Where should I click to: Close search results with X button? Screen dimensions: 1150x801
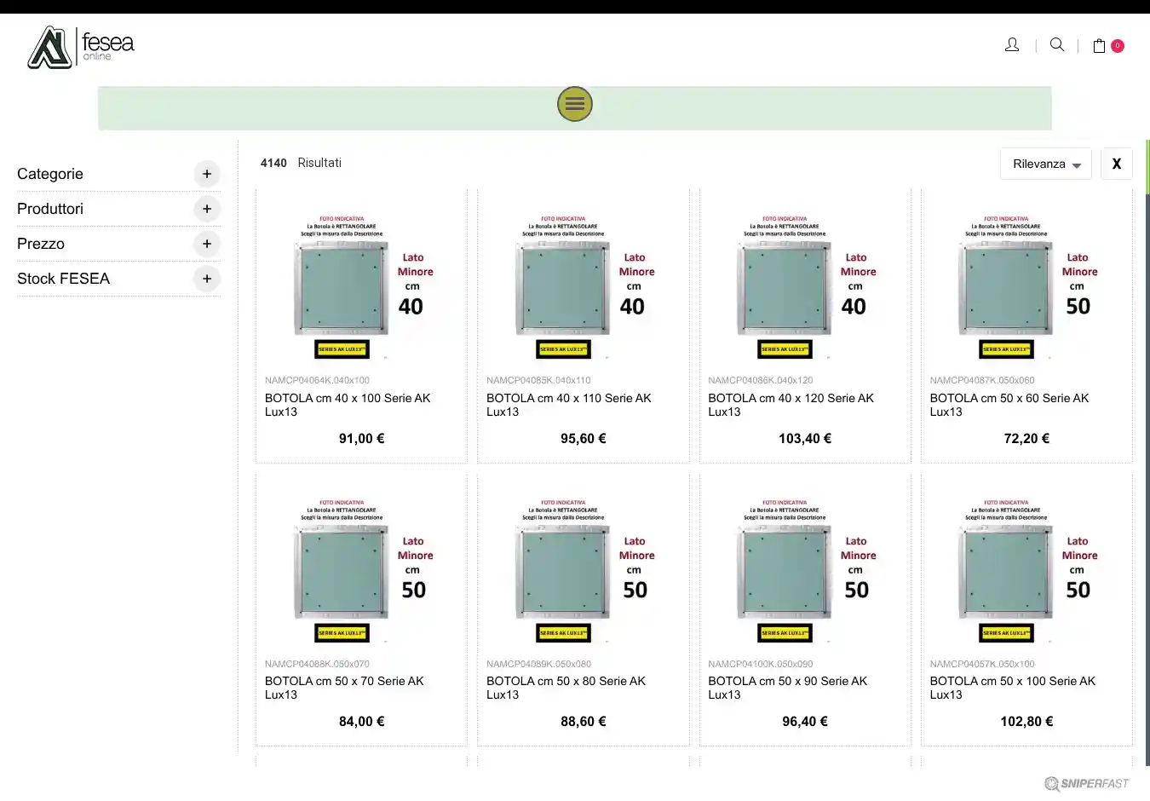tap(1116, 164)
